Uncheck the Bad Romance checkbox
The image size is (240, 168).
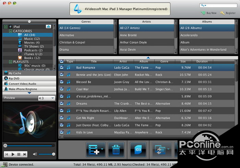[62, 67]
